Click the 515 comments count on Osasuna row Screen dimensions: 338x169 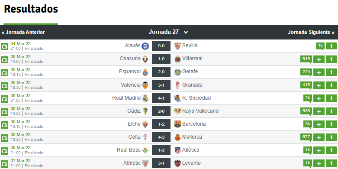(x=306, y=59)
